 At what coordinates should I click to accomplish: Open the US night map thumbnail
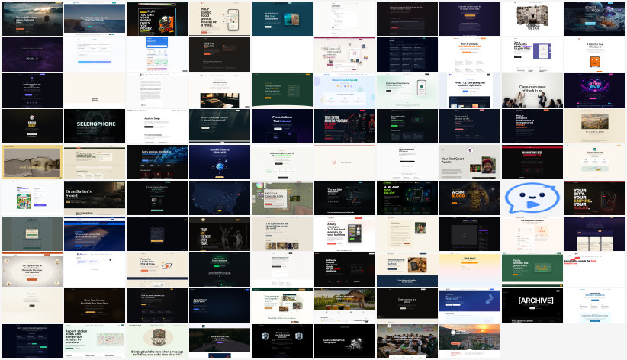click(220, 198)
